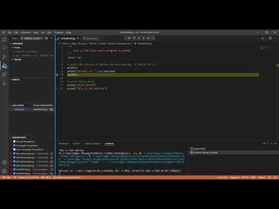Open the Run menu

(x=49, y=33)
